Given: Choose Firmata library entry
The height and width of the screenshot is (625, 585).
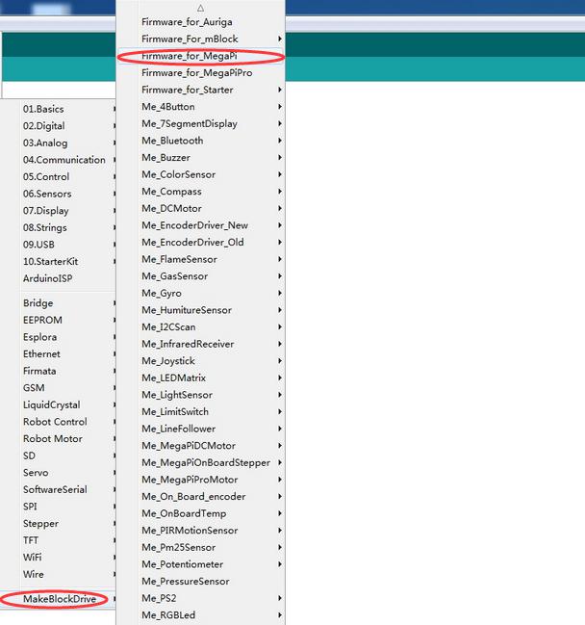Looking at the screenshot, I should point(58,371).
